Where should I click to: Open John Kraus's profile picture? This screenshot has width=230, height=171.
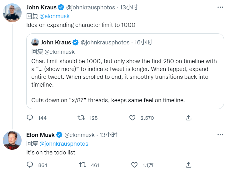point(12,13)
